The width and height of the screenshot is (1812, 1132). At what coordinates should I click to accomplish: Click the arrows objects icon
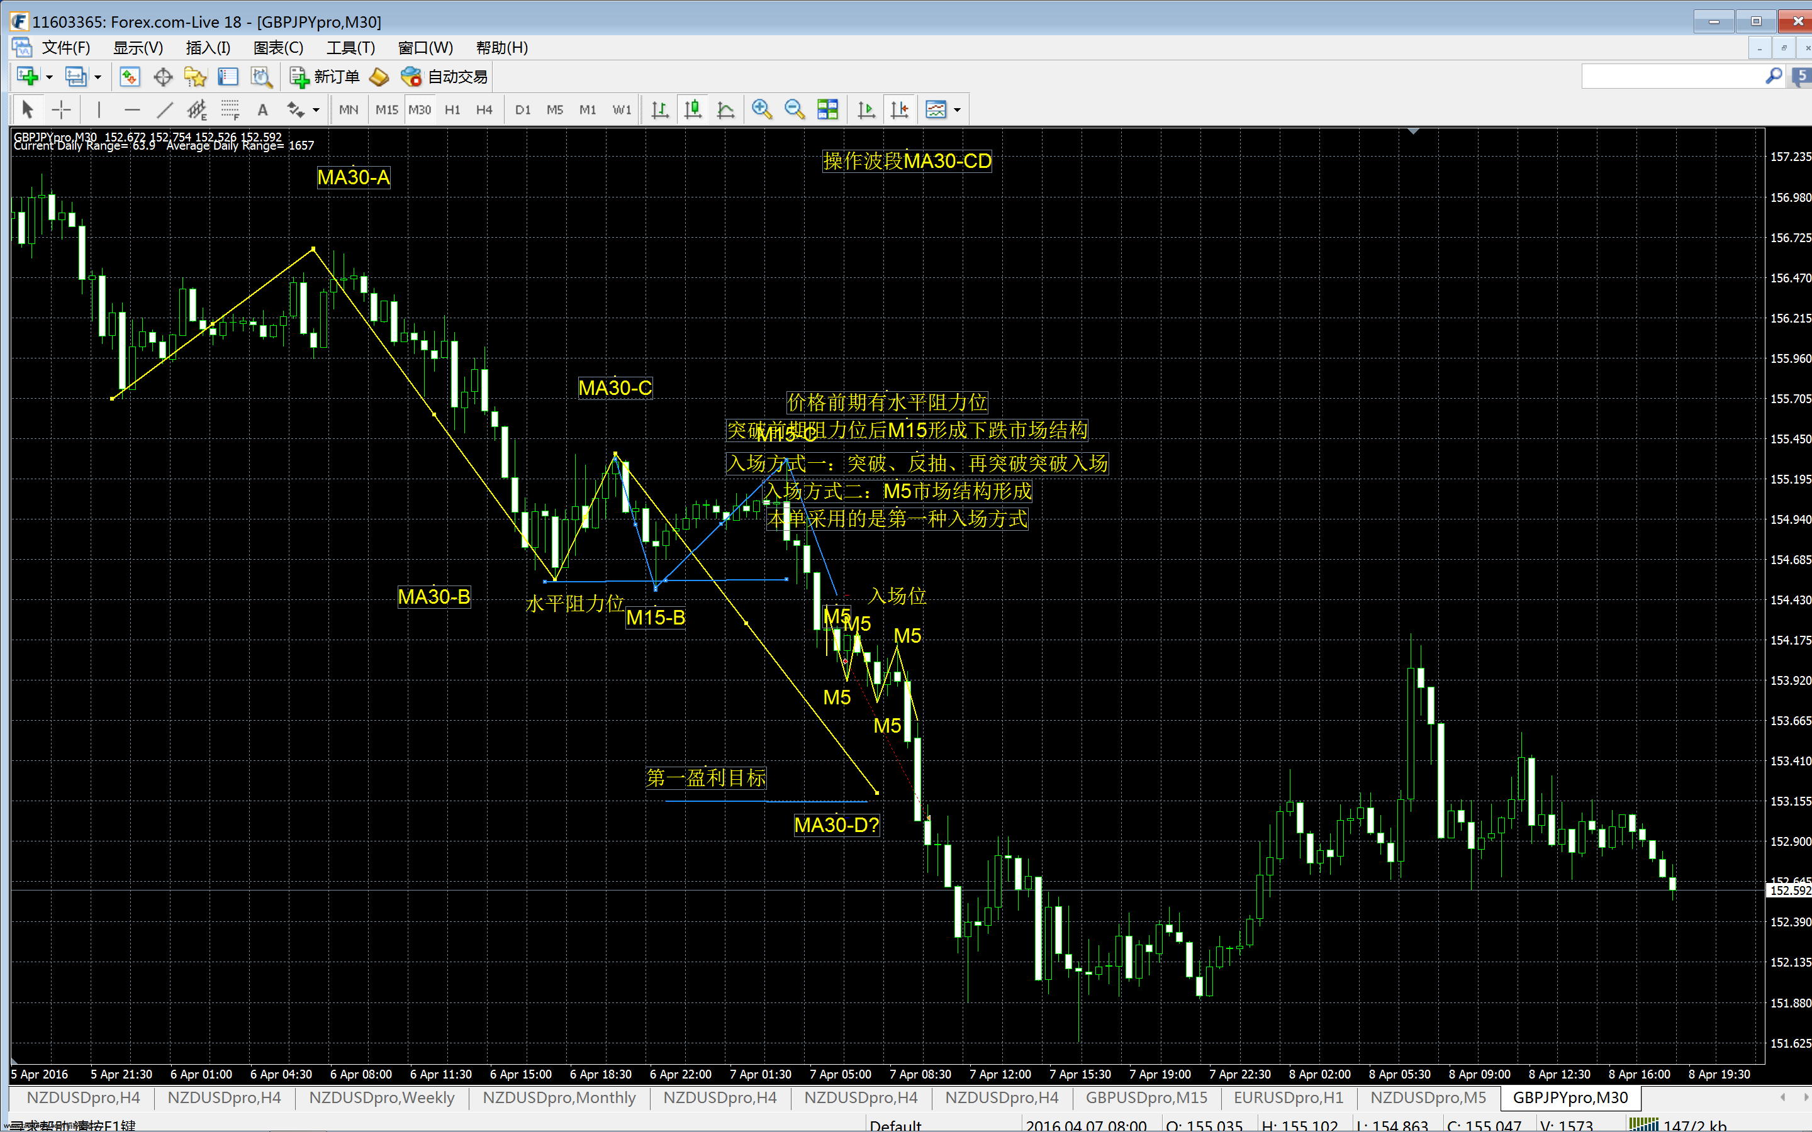pyautogui.click(x=296, y=109)
